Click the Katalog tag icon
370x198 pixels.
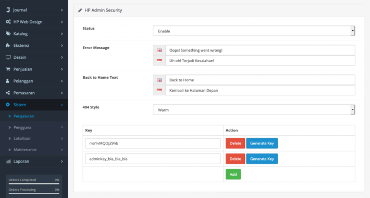8,33
